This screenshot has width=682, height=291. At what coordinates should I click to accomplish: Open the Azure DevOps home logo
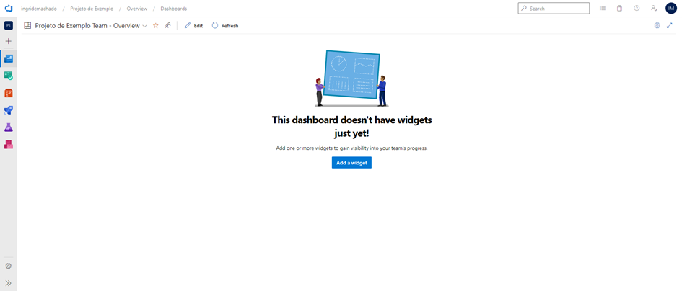click(9, 9)
